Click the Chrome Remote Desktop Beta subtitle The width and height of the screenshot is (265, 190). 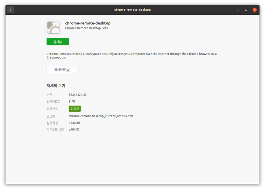click(x=86, y=28)
